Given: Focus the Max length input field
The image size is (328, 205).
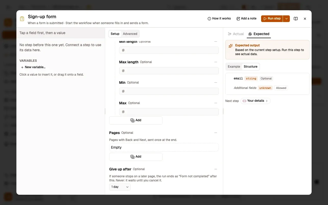Looking at the screenshot, I should pos(169,71).
